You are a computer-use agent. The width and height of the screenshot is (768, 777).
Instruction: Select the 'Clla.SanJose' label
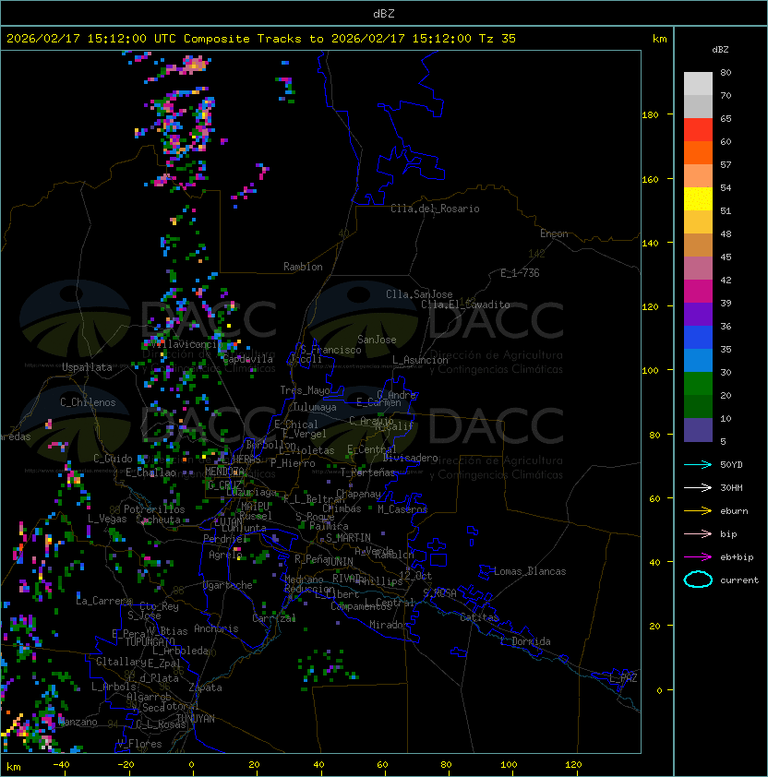tap(419, 294)
